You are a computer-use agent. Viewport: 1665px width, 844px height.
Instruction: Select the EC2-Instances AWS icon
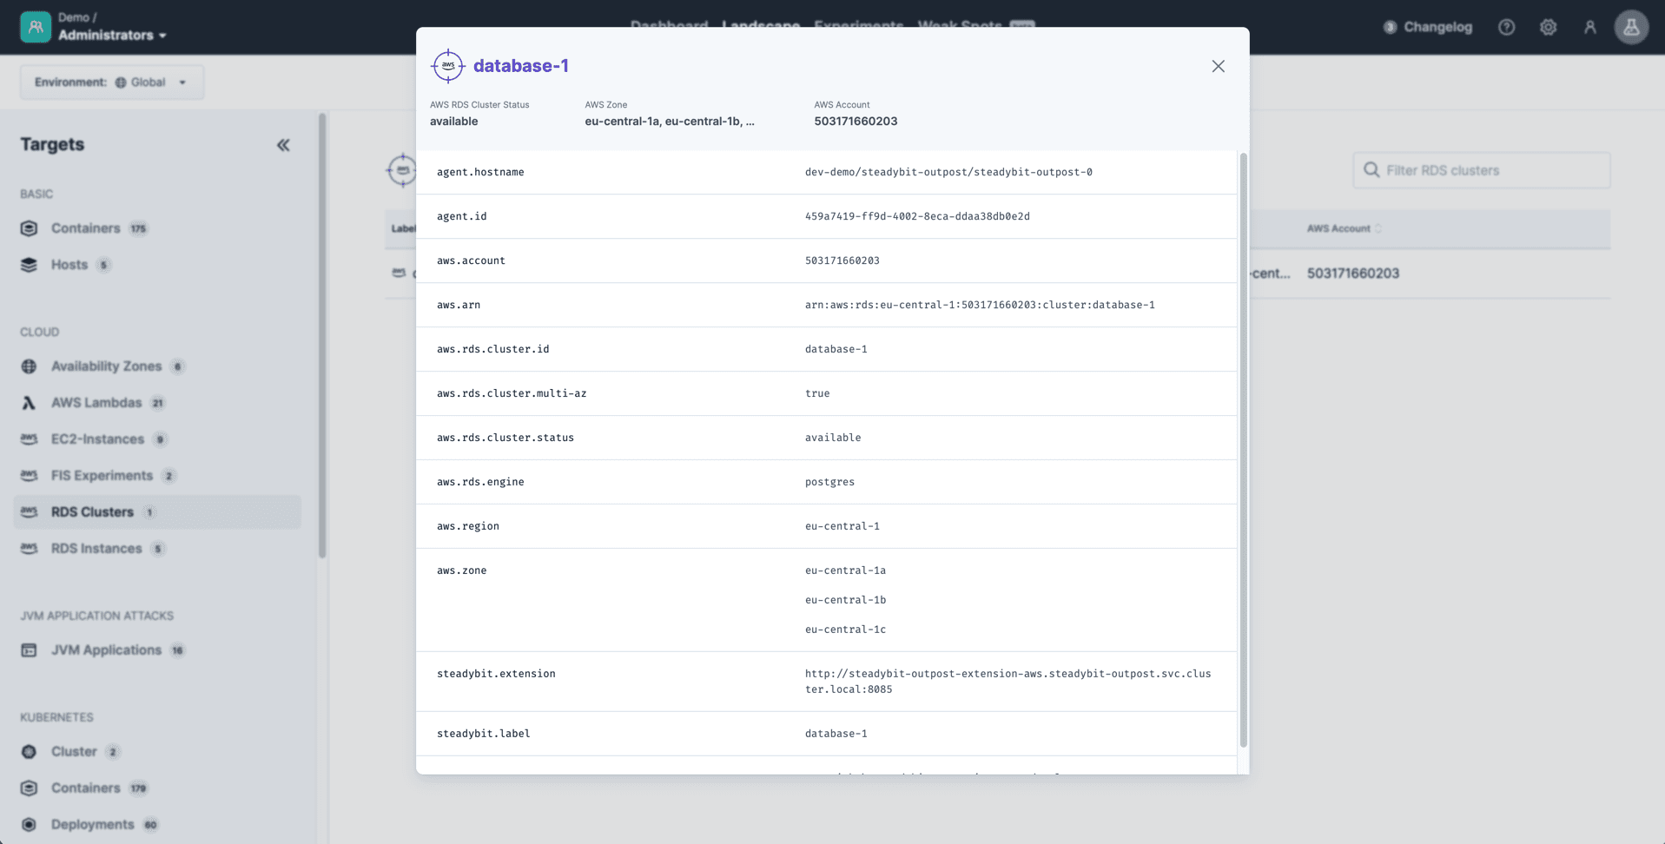click(x=29, y=438)
